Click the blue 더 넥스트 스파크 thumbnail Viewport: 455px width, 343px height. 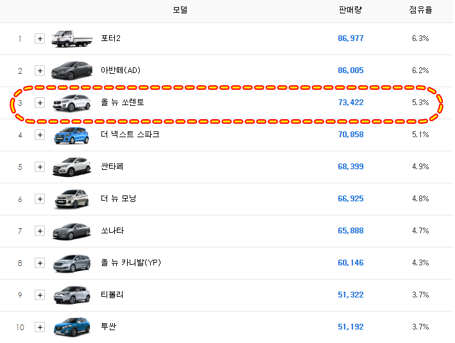pyautogui.click(x=71, y=135)
